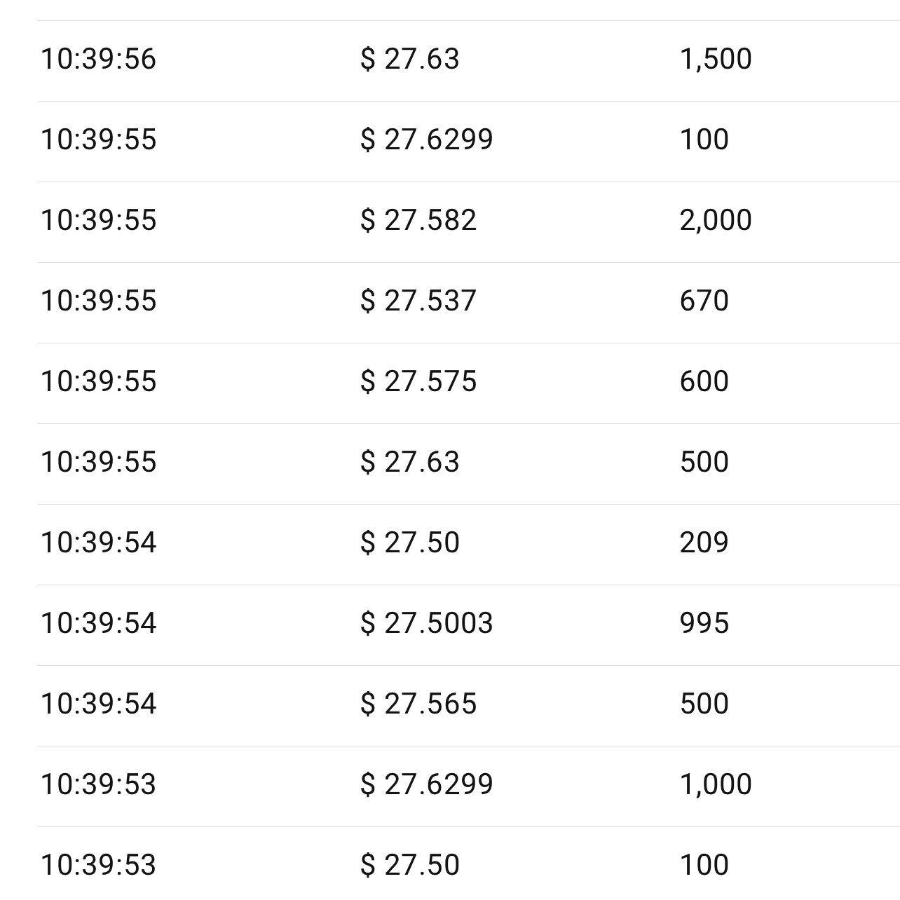Click the 209 volume entry
900x900 pixels.
[704, 543]
